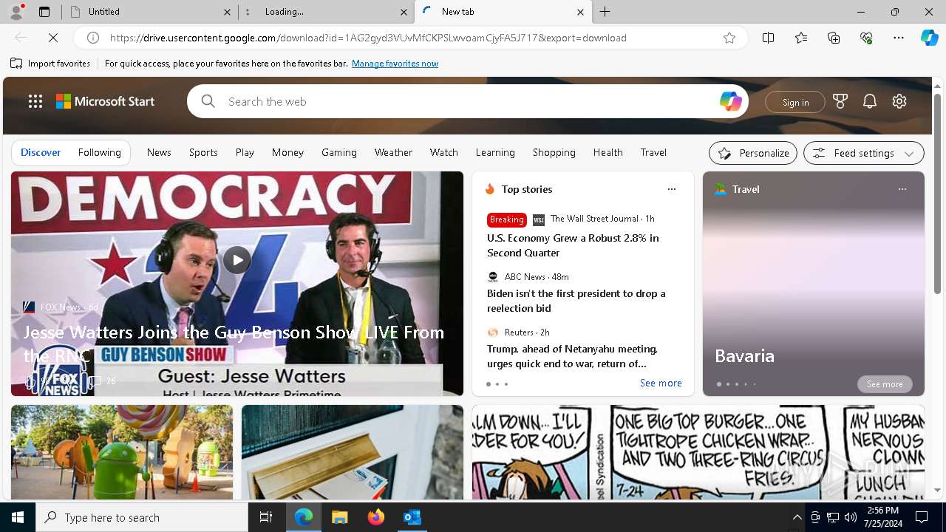Open Travel card more options

click(902, 189)
